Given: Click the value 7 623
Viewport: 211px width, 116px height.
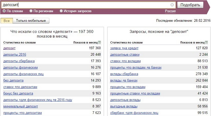Looking at the screenshot, I should [x=97, y=113].
